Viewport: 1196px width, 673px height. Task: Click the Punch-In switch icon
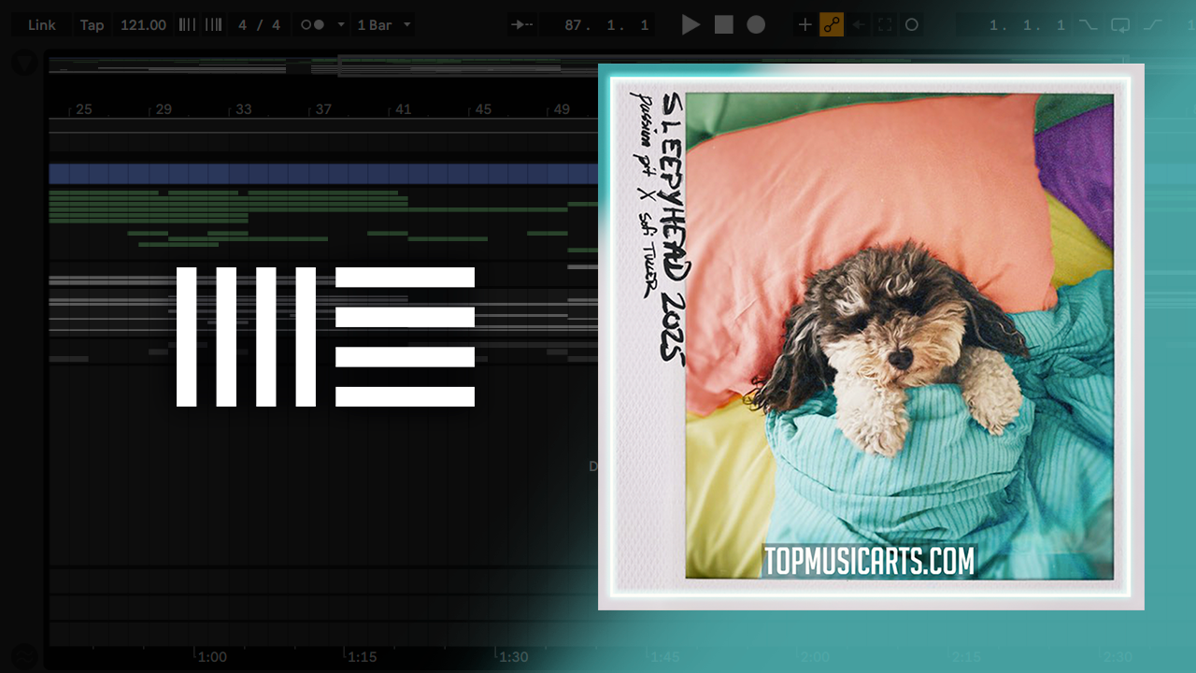(x=1089, y=25)
